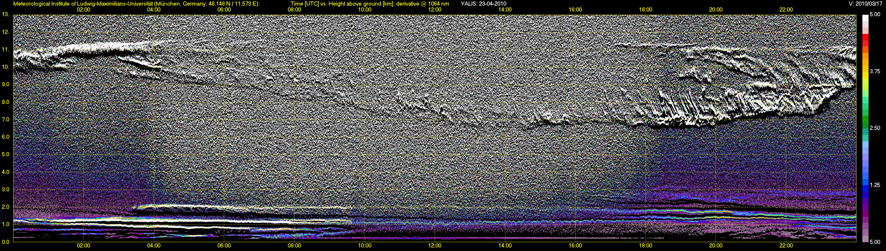Select the 5.0 km height axis label

pyautogui.click(x=5, y=154)
